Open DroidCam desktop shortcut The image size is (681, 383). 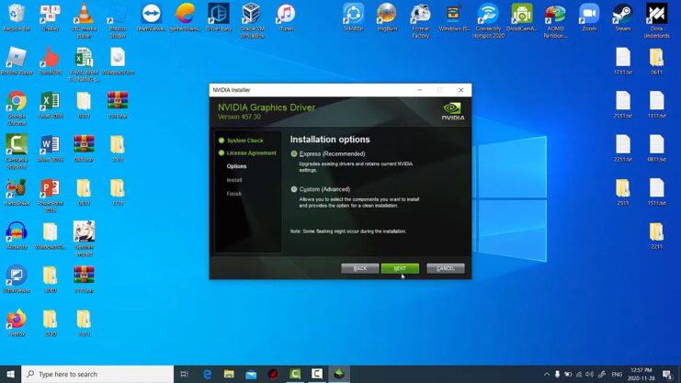tap(522, 18)
